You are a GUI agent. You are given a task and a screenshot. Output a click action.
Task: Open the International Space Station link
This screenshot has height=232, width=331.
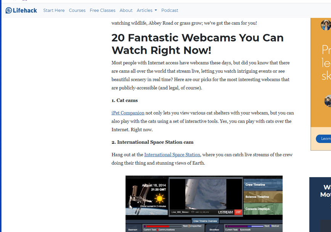pyautogui.click(x=172, y=155)
